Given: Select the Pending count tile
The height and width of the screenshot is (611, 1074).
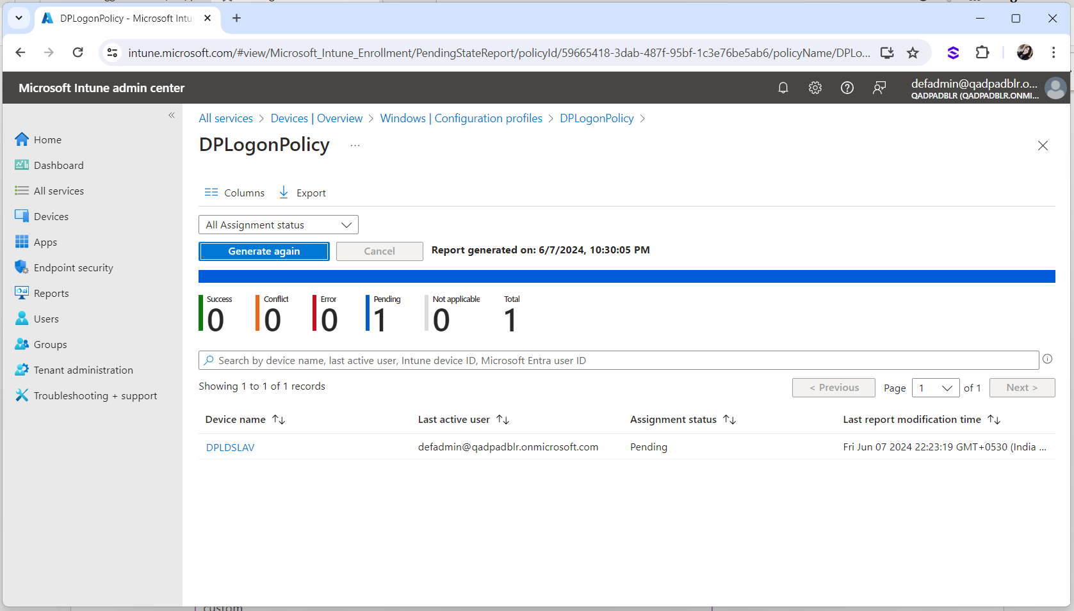Looking at the screenshot, I should point(384,313).
